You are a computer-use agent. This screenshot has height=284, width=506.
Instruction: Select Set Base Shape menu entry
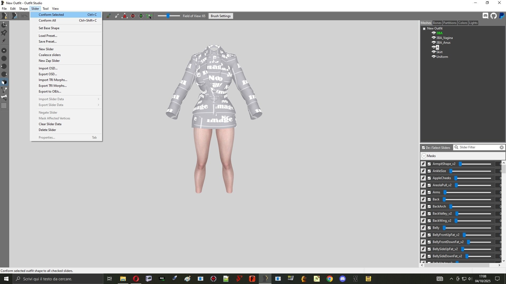click(66, 28)
